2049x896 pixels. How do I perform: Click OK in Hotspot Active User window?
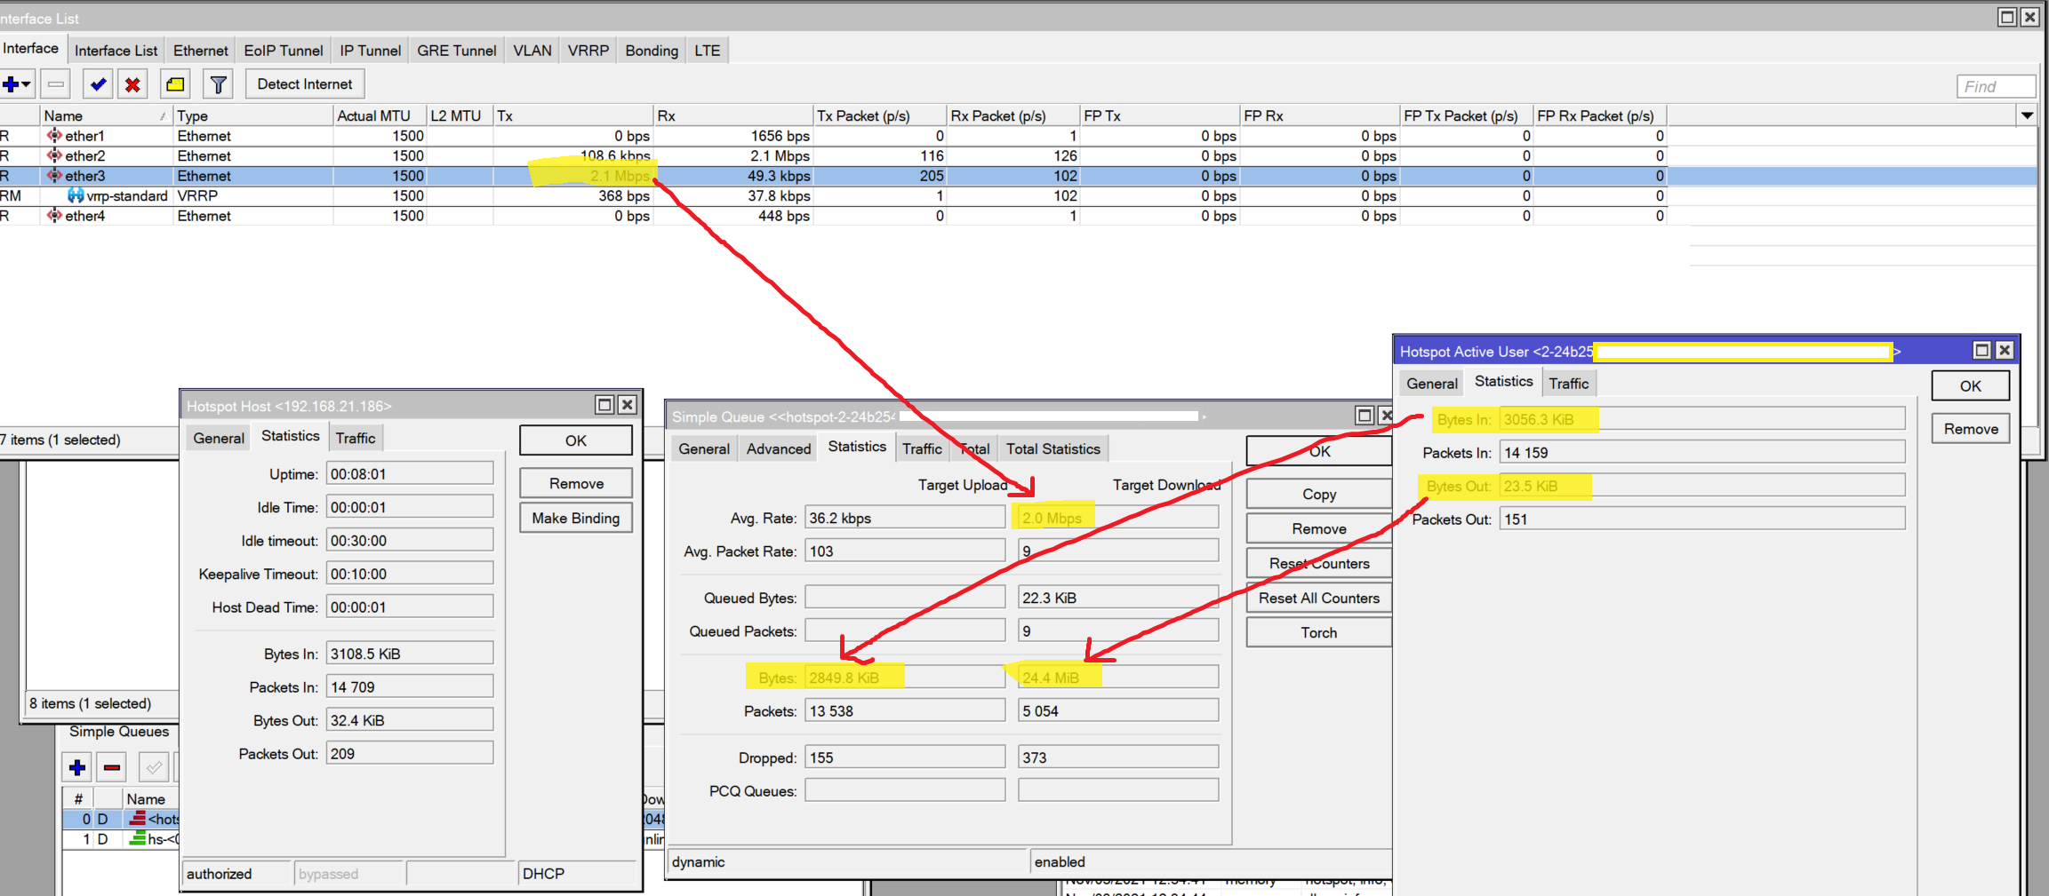1971,385
